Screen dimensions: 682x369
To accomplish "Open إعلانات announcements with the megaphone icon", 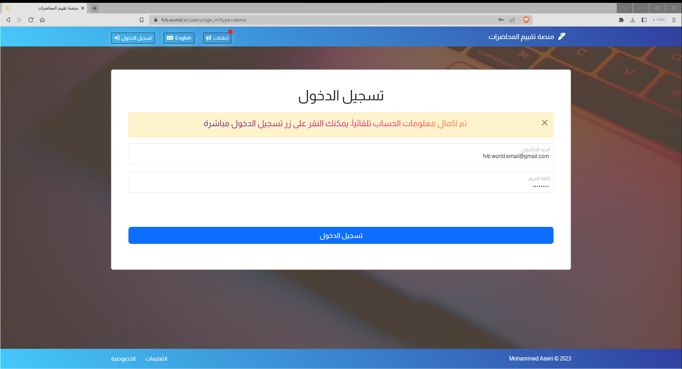I will (217, 38).
